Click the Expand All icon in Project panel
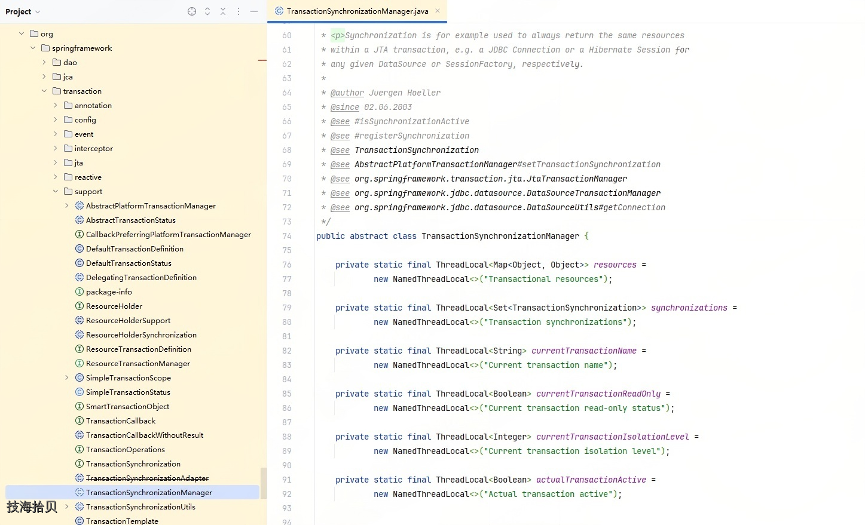The width and height of the screenshot is (865, 525). [x=207, y=11]
